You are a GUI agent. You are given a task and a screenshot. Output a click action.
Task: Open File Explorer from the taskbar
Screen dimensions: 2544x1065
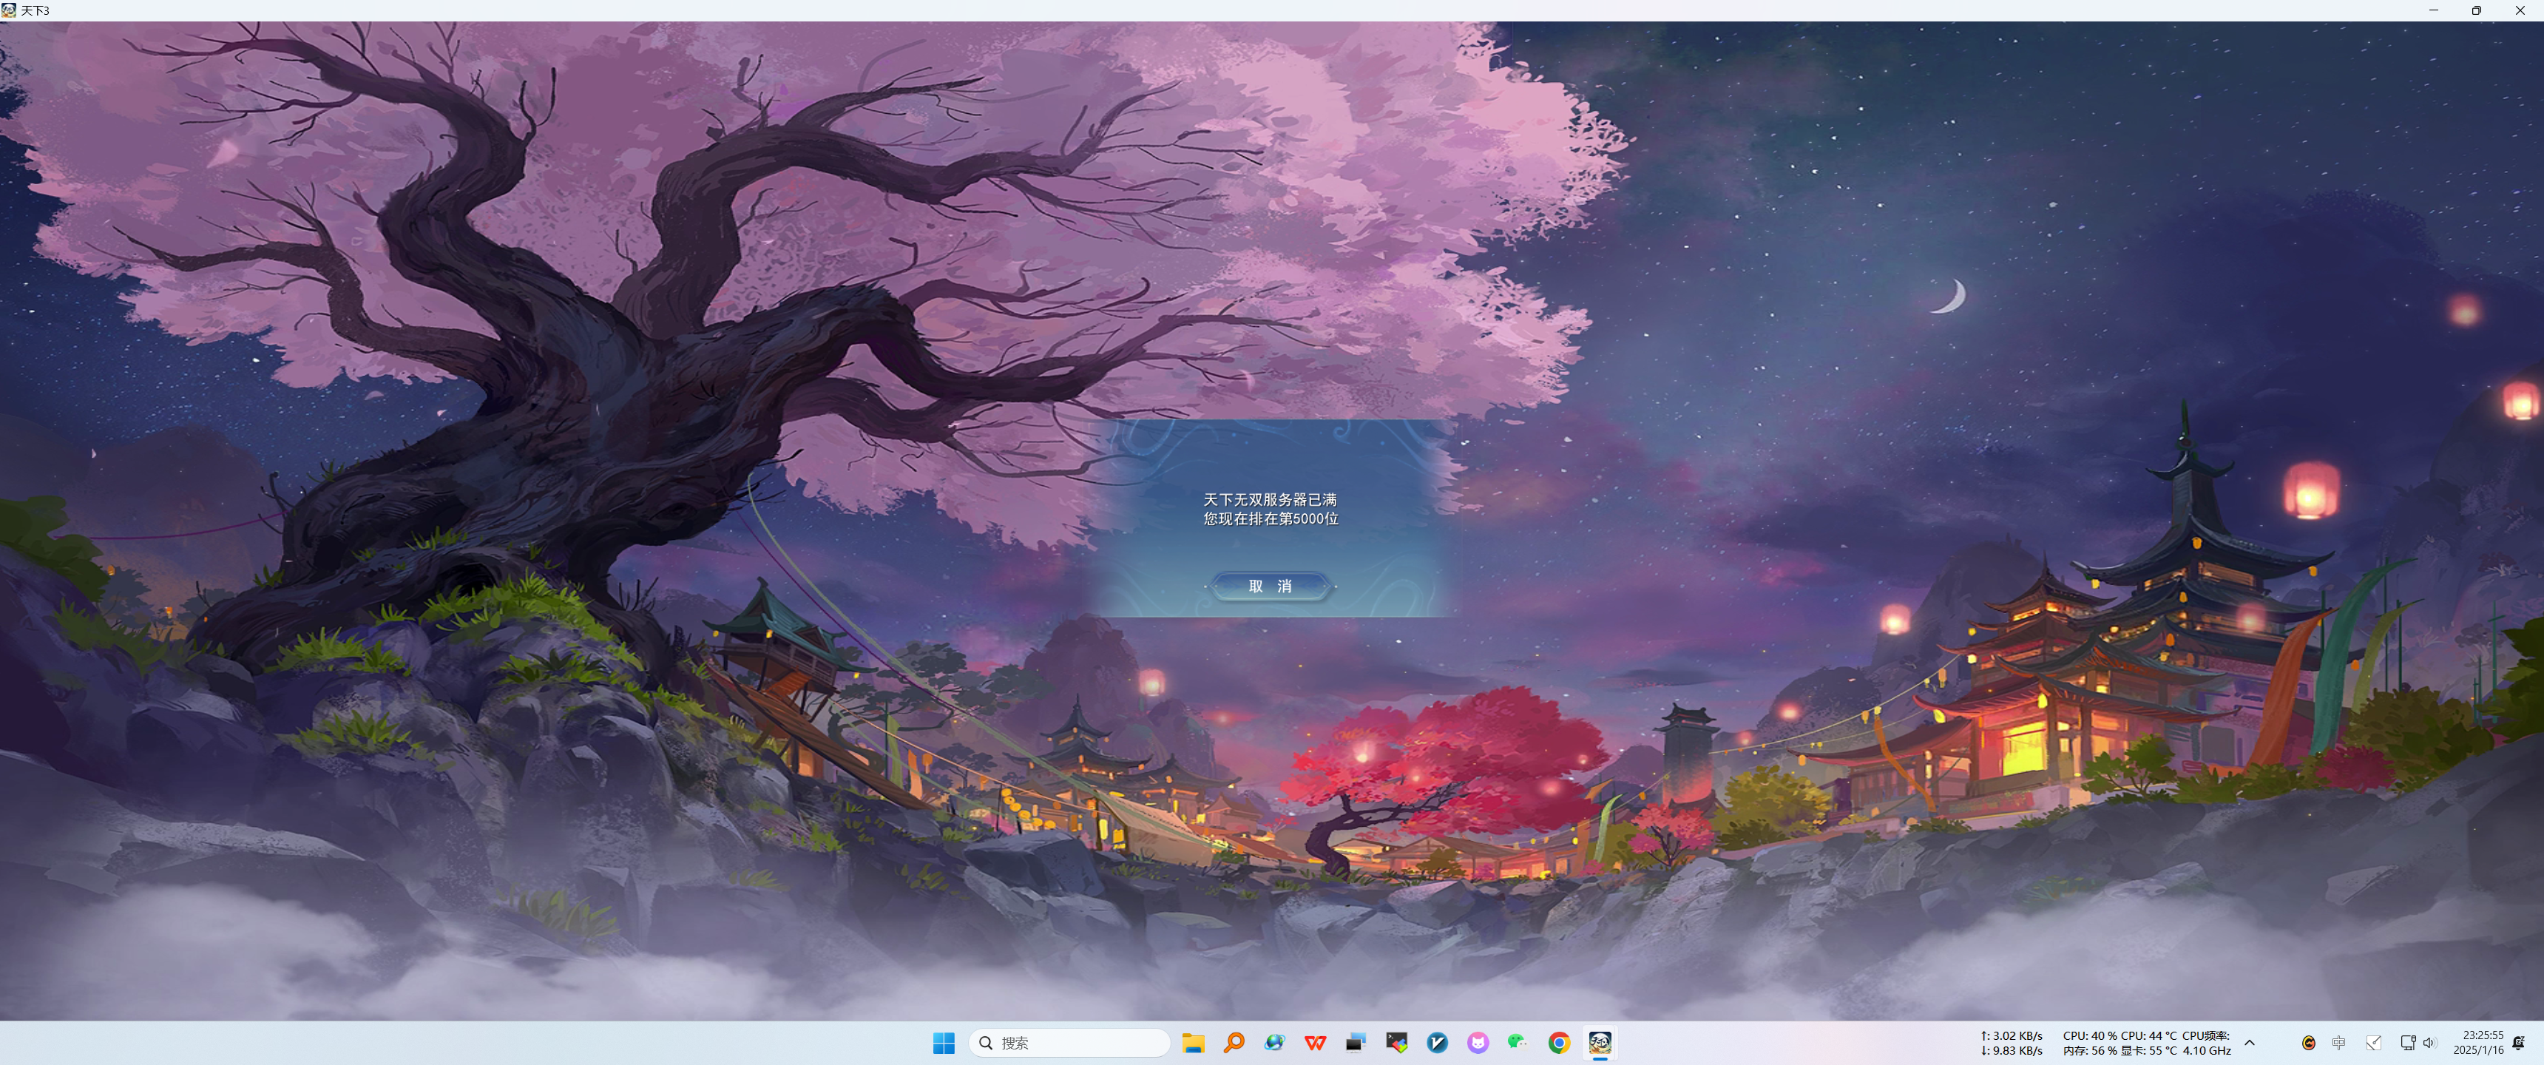[1193, 1042]
